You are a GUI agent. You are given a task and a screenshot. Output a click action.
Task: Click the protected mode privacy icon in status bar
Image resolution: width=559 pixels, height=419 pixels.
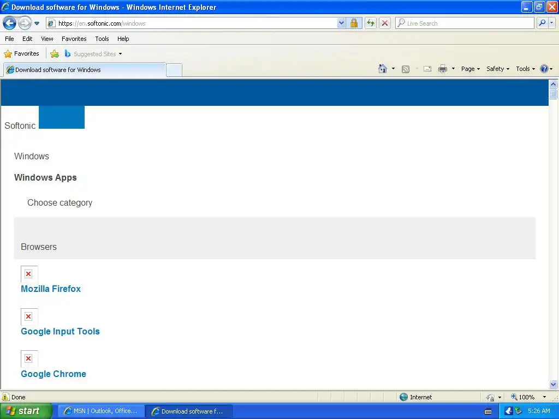pyautogui.click(x=491, y=397)
